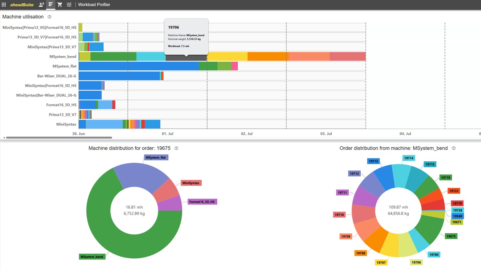Click order label 19708 in donut chart
Viewport: 481px width, 270px height.
tap(361, 253)
